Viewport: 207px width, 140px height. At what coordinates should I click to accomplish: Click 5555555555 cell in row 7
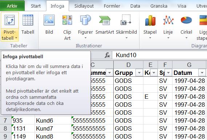(92, 120)
